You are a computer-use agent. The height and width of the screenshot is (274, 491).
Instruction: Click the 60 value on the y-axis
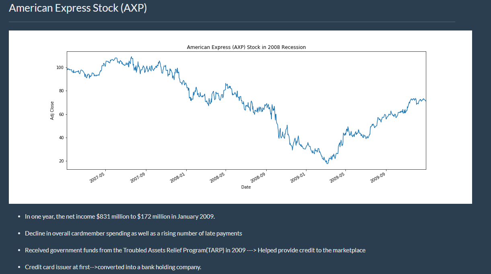[61, 114]
